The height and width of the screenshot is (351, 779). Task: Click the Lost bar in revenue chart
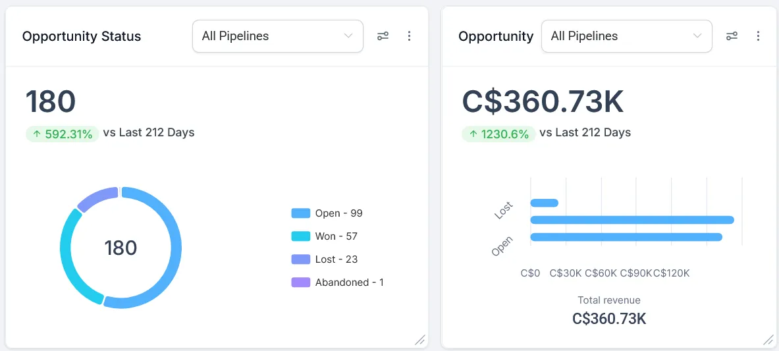point(545,203)
